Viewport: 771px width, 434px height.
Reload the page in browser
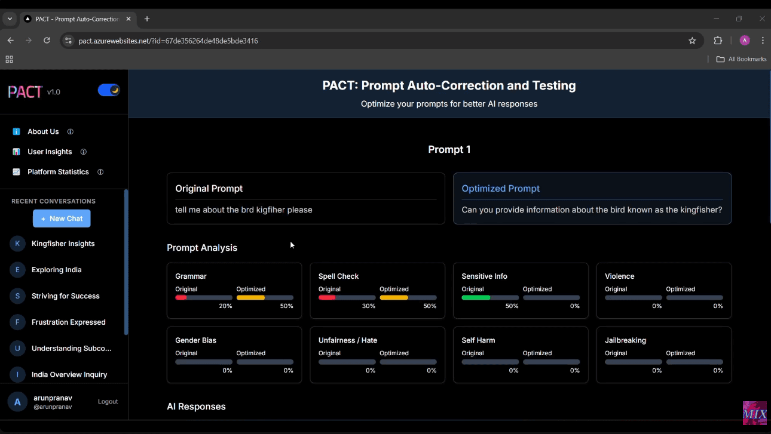coord(47,41)
